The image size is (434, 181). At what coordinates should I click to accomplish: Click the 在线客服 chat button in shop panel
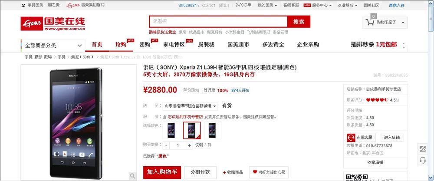pos(361,138)
